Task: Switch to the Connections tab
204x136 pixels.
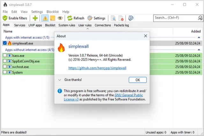Action: [x=103, y=25]
